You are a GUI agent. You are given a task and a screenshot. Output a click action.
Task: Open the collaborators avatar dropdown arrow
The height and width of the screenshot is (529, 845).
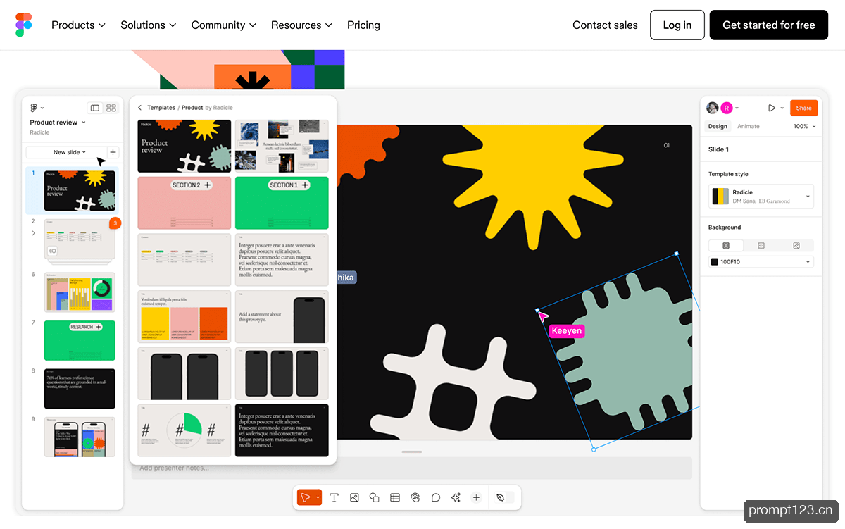point(737,108)
